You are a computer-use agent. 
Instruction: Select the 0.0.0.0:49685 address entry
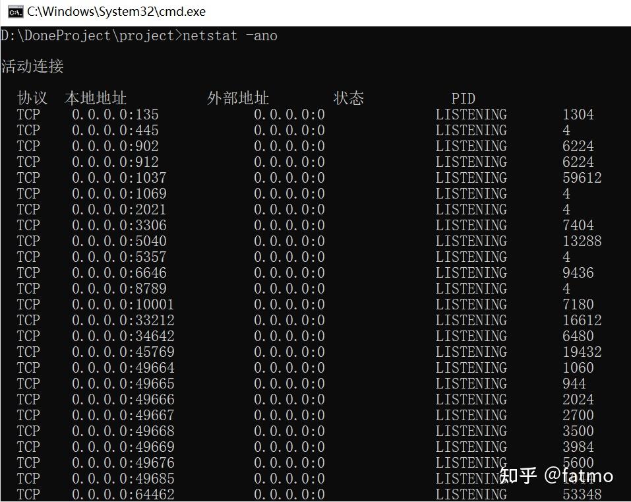point(123,478)
